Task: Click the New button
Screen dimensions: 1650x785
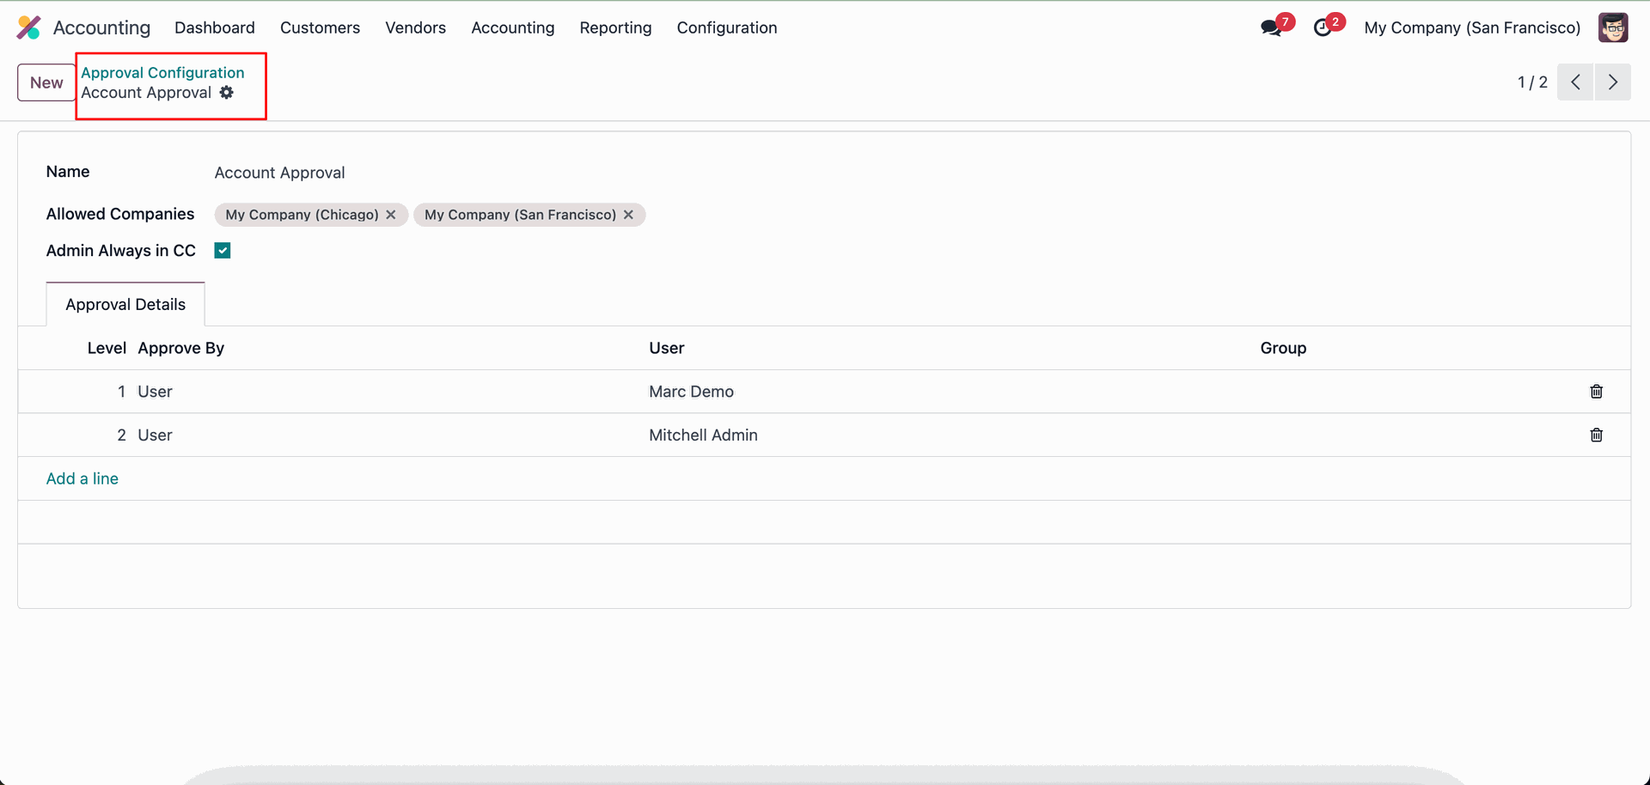Action: pyautogui.click(x=46, y=82)
